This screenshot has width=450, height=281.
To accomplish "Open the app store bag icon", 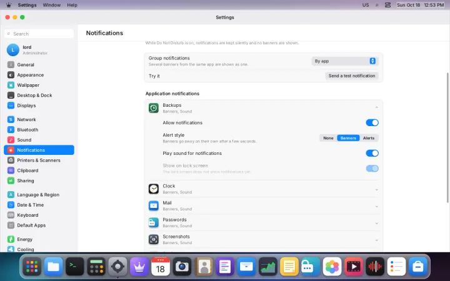I will pyautogui.click(x=418, y=267).
